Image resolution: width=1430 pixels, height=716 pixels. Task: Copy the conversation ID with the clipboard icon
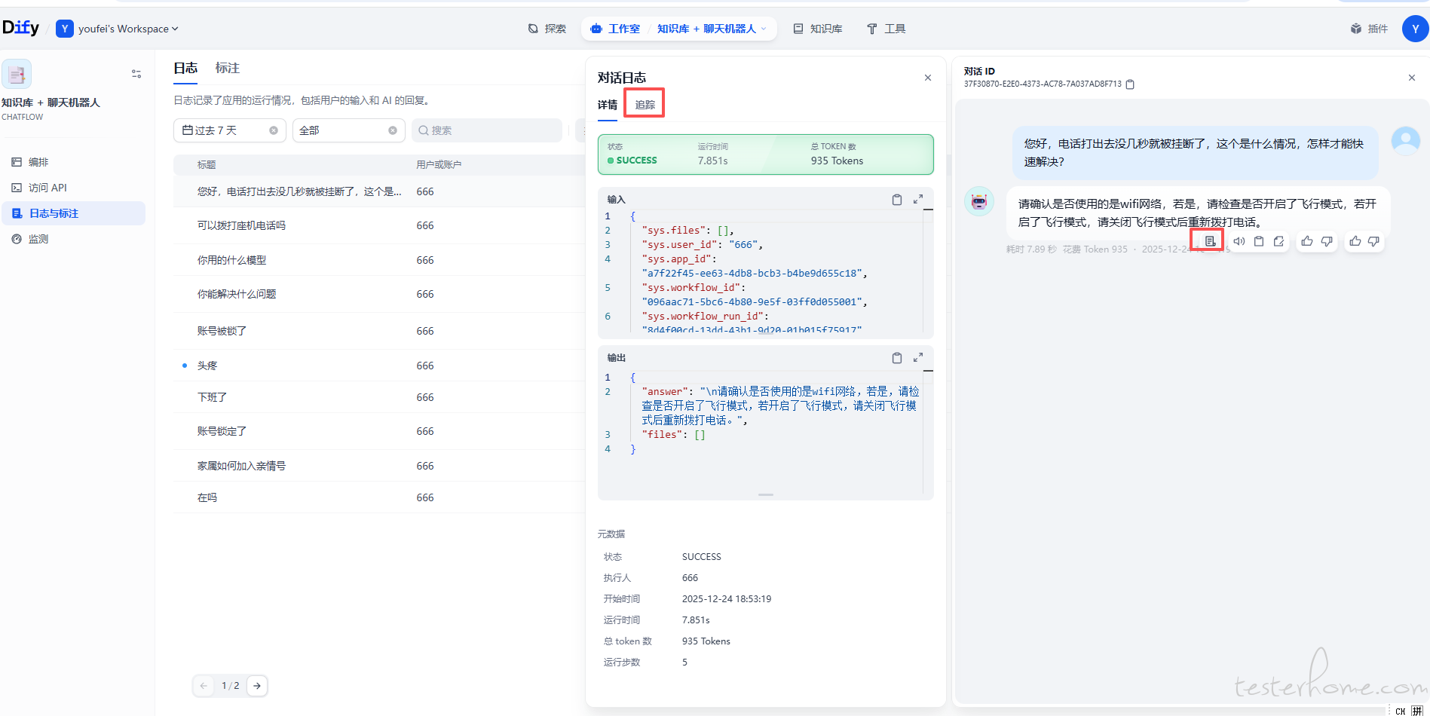click(x=1130, y=84)
